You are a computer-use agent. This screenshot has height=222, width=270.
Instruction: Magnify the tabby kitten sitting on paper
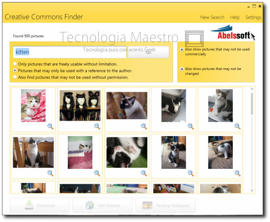point(237,126)
